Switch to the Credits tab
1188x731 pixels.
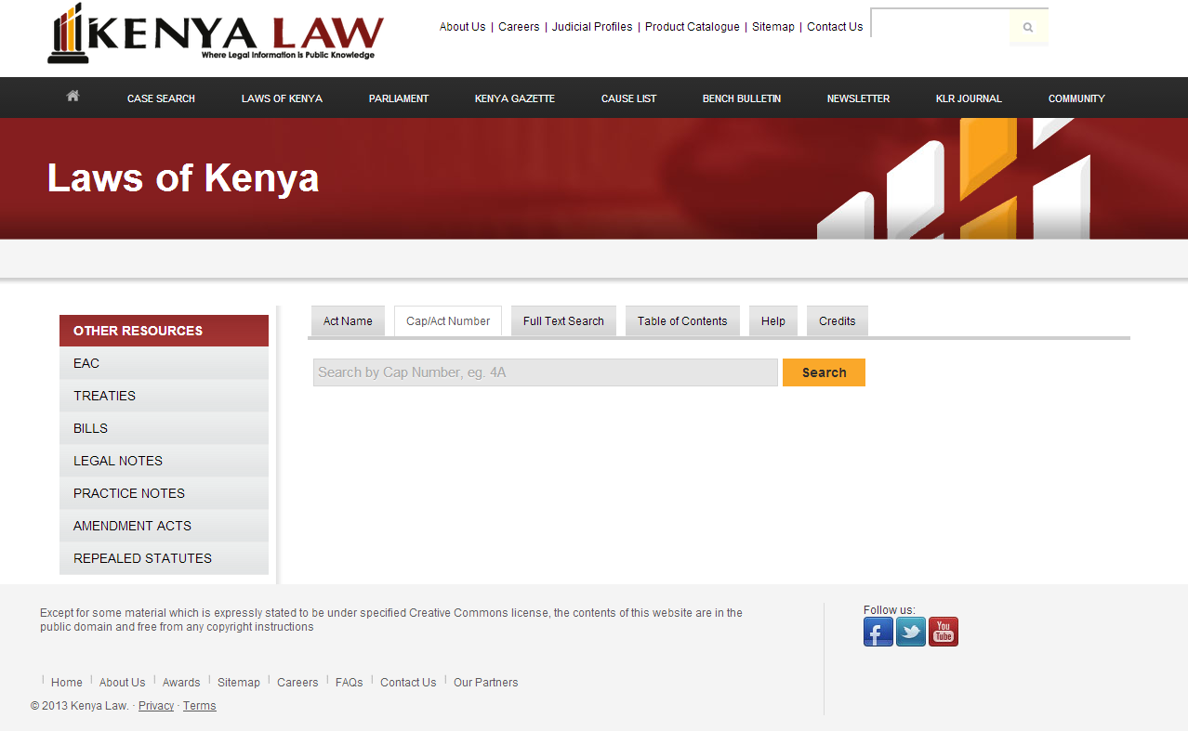(838, 321)
